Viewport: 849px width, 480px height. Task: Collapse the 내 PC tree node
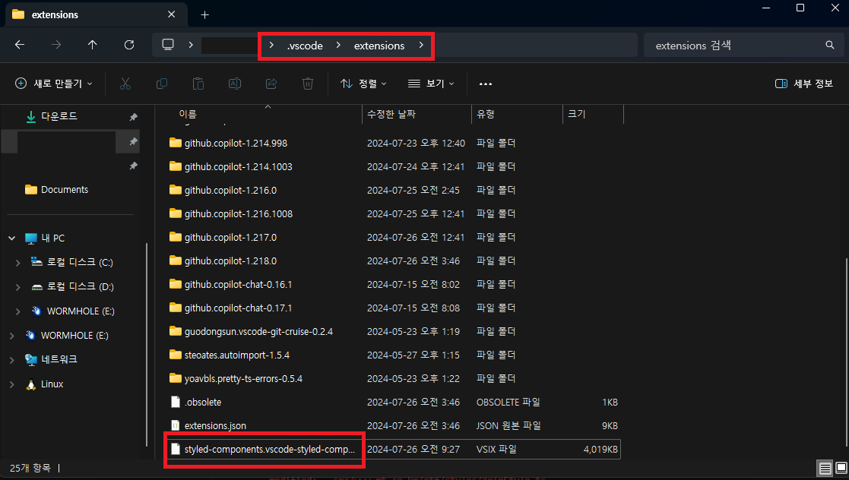(12, 238)
